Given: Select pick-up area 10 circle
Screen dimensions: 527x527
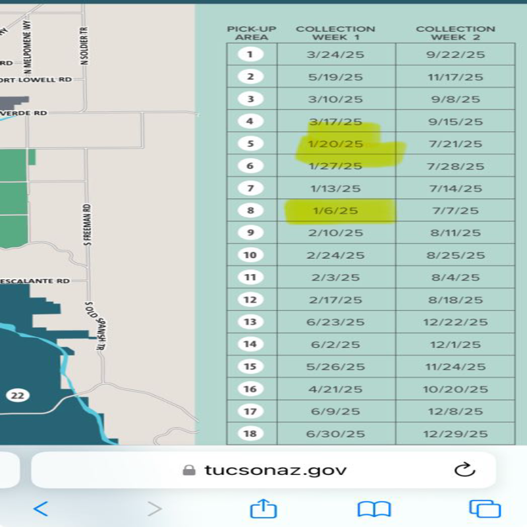Looking at the screenshot, I should (x=250, y=255).
